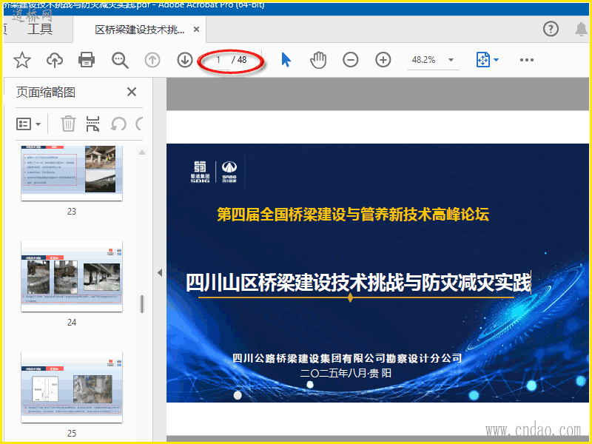Zoom in with the plus icon
Viewport: 592px width, 444px height.
pos(383,60)
